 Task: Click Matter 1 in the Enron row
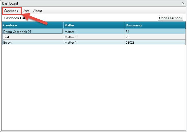coord(94,42)
